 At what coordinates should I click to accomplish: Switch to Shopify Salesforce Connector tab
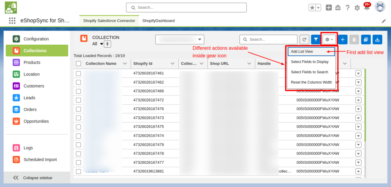[109, 21]
